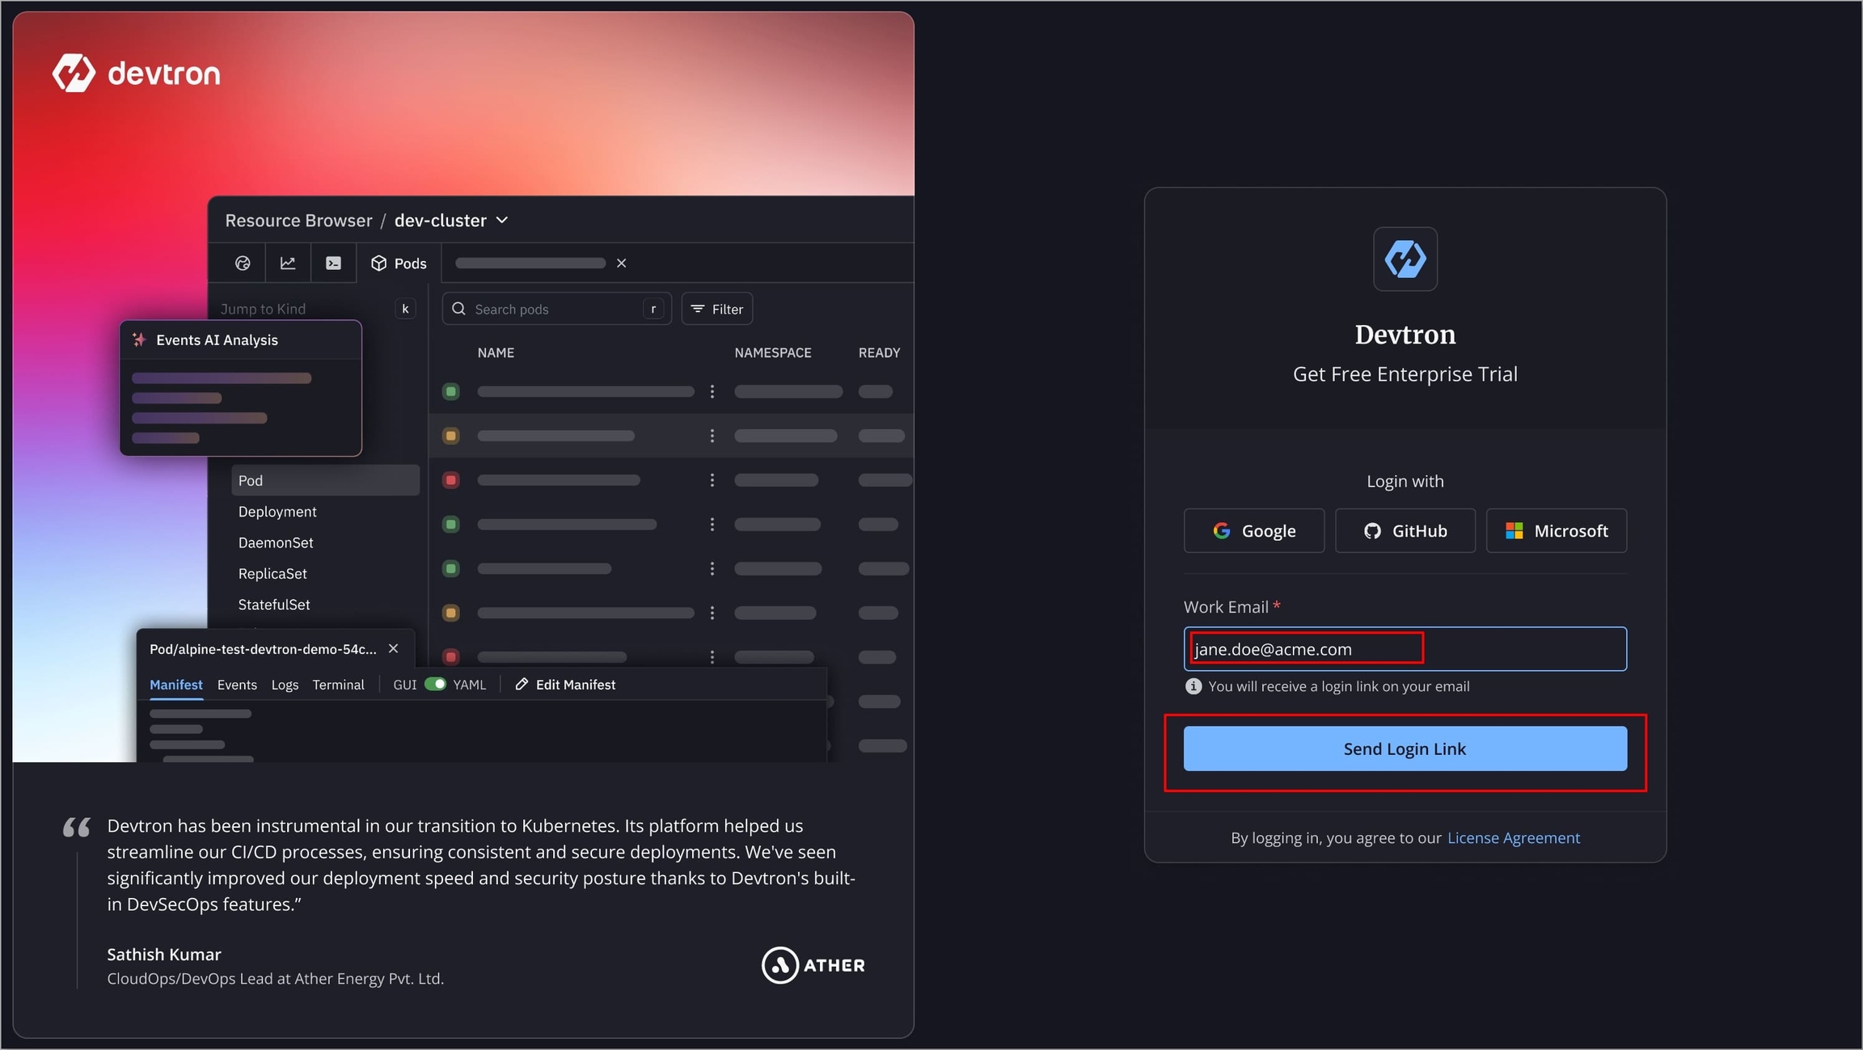Click the orange status icon of second pod
The image size is (1863, 1050).
click(451, 436)
